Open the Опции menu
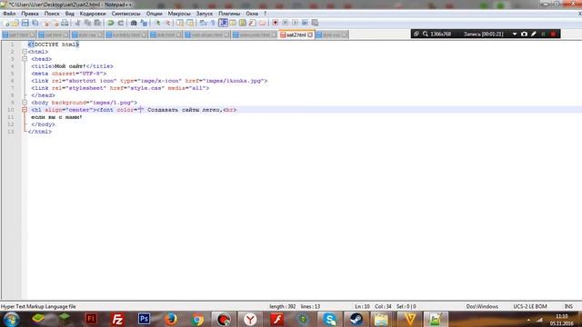This screenshot has width=582, height=327. click(154, 14)
